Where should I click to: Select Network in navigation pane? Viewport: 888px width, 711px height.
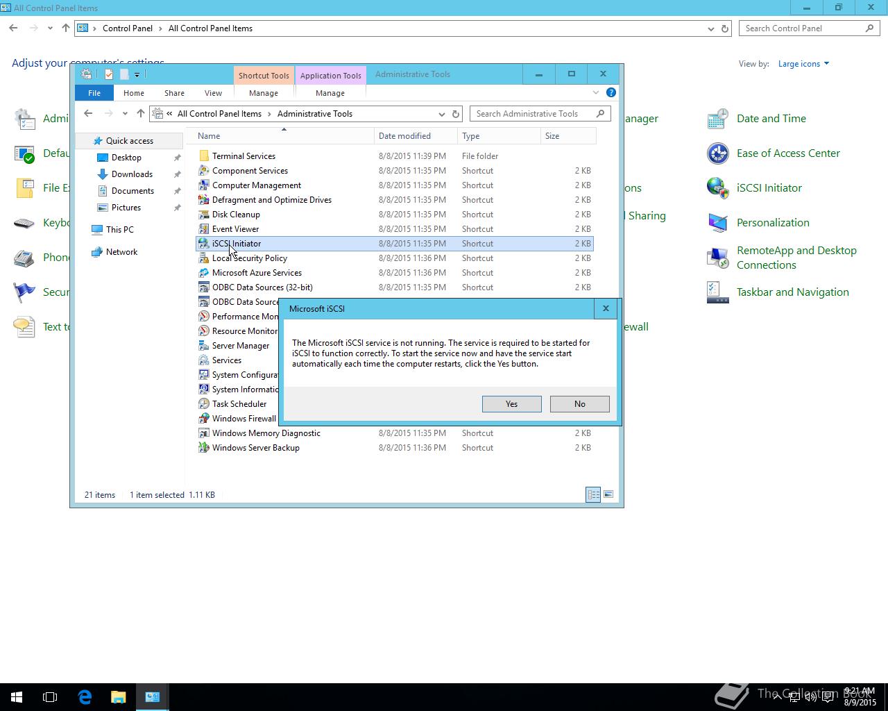(x=121, y=252)
